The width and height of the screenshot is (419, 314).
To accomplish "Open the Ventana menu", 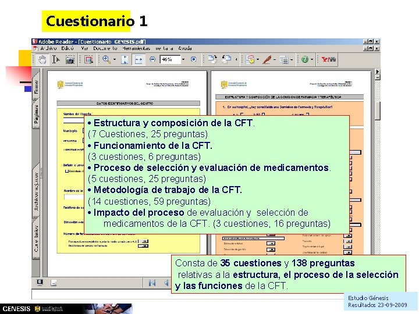I will (x=164, y=48).
